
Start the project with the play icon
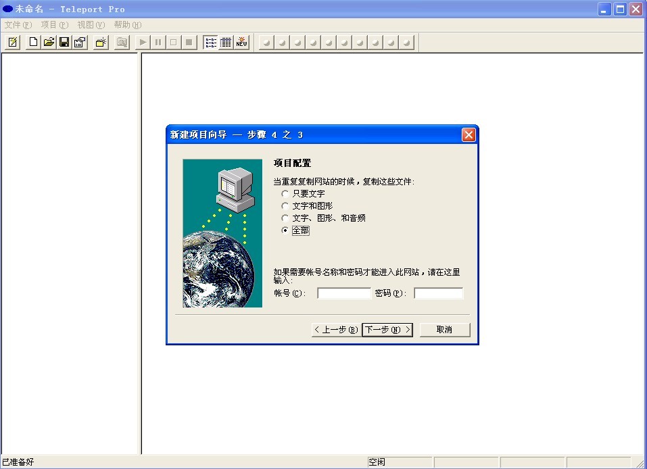pyautogui.click(x=143, y=42)
